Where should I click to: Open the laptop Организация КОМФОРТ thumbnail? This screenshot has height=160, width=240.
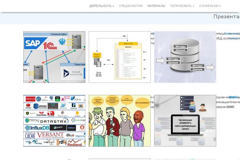click(185, 121)
